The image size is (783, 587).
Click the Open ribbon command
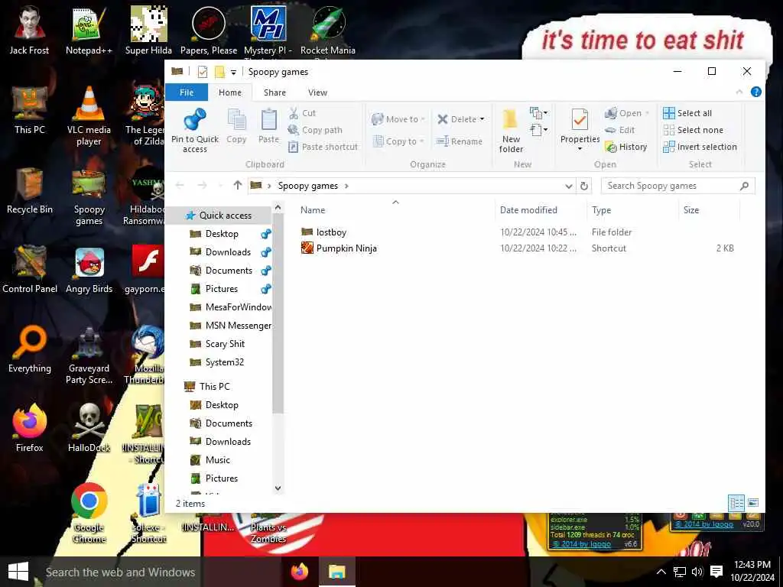[x=627, y=113]
